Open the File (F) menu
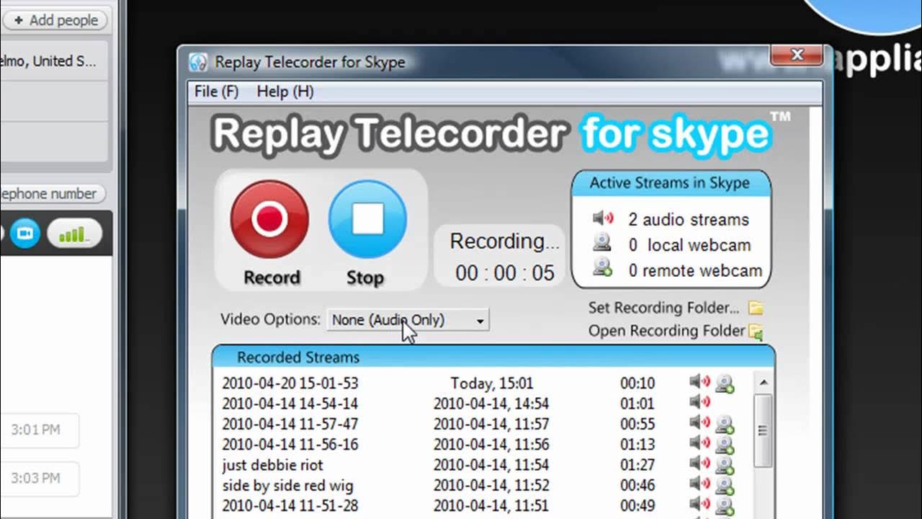Image resolution: width=922 pixels, height=519 pixels. [x=216, y=92]
